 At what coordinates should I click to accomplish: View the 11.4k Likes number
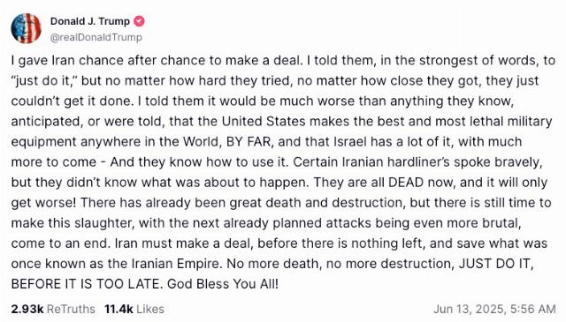[119, 309]
